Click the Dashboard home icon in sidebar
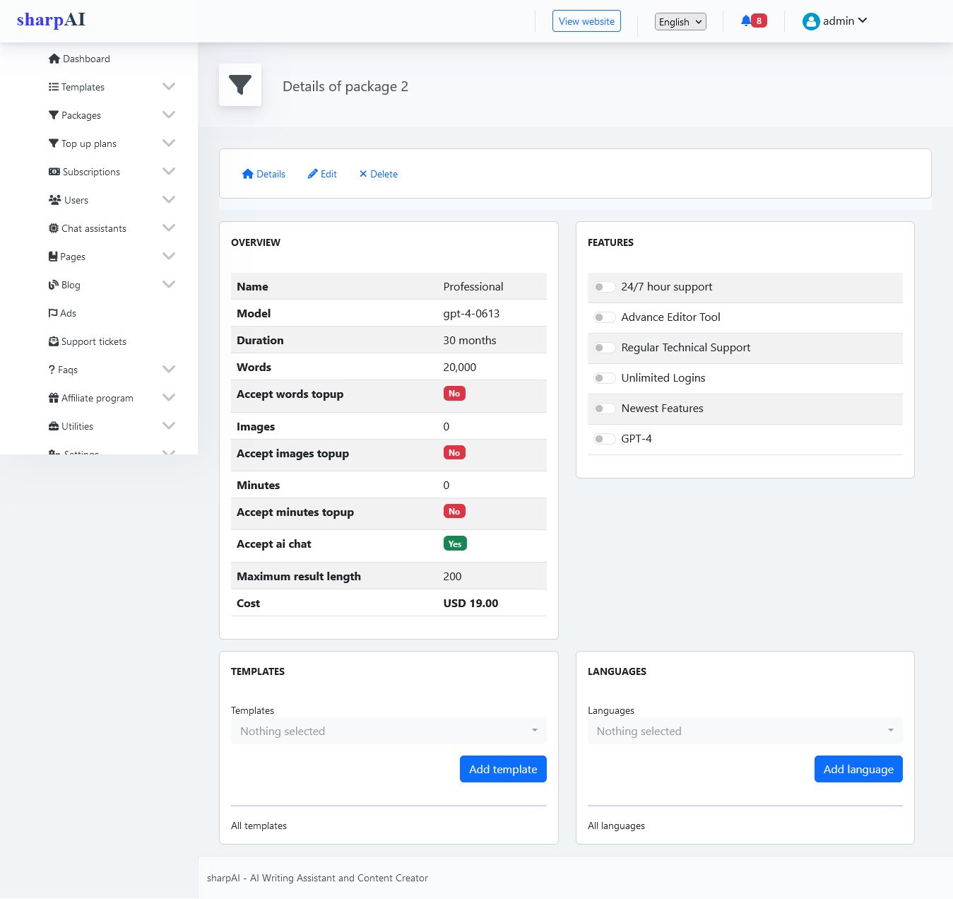953x899 pixels. (x=54, y=59)
